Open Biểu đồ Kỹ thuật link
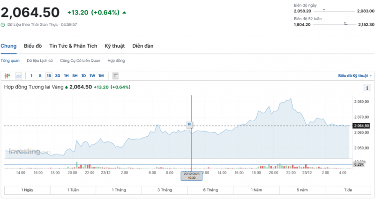The height and width of the screenshot is (199, 375). click(x=354, y=75)
